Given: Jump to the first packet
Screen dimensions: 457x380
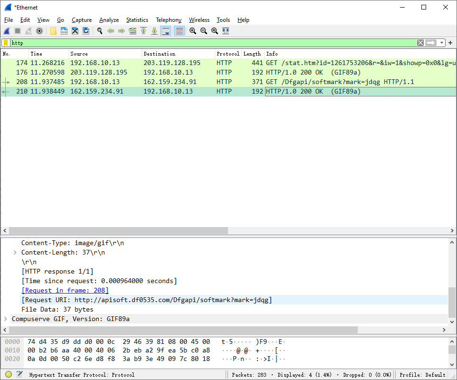Looking at the screenshot, I should [x=143, y=31].
